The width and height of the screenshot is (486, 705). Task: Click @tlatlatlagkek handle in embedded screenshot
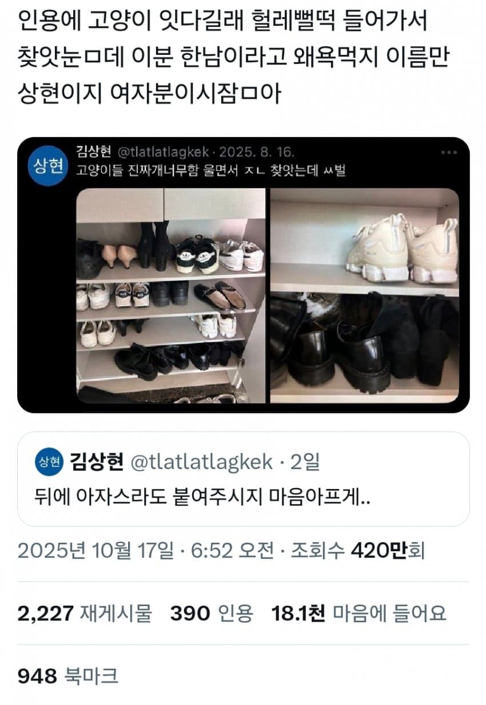(x=163, y=153)
